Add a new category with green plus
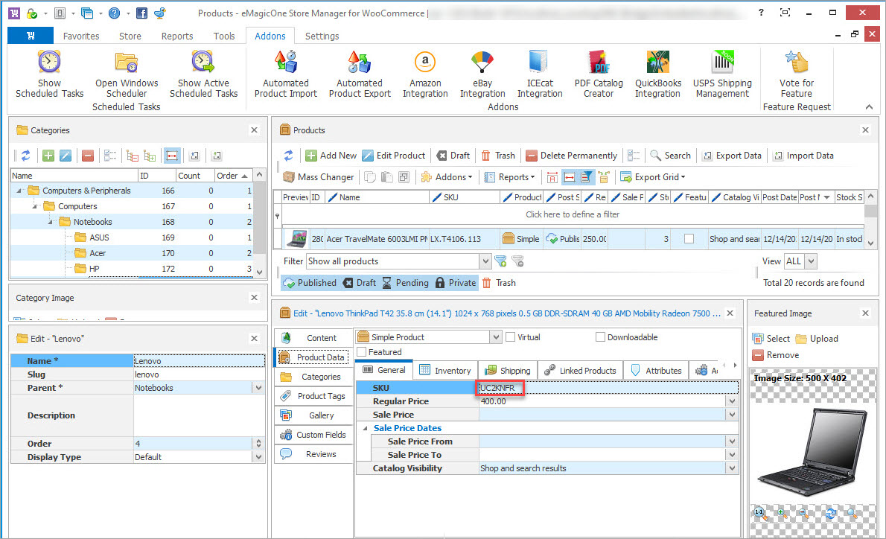Image resolution: width=886 pixels, height=539 pixels. (48, 156)
